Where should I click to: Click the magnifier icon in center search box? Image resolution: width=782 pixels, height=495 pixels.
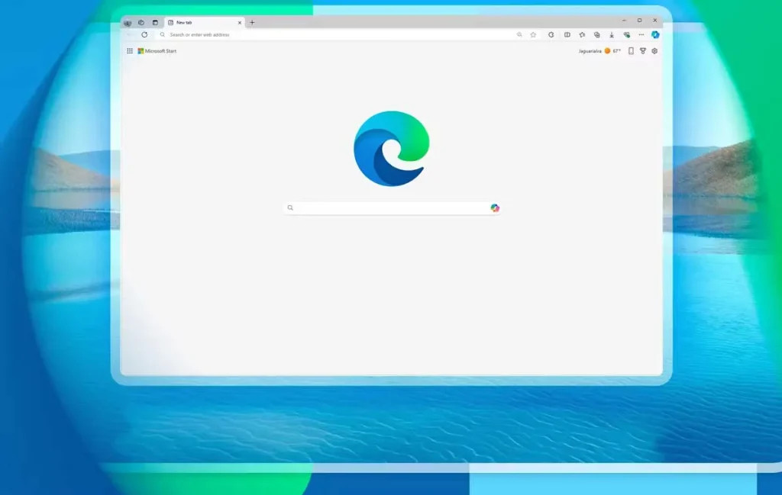pos(290,208)
